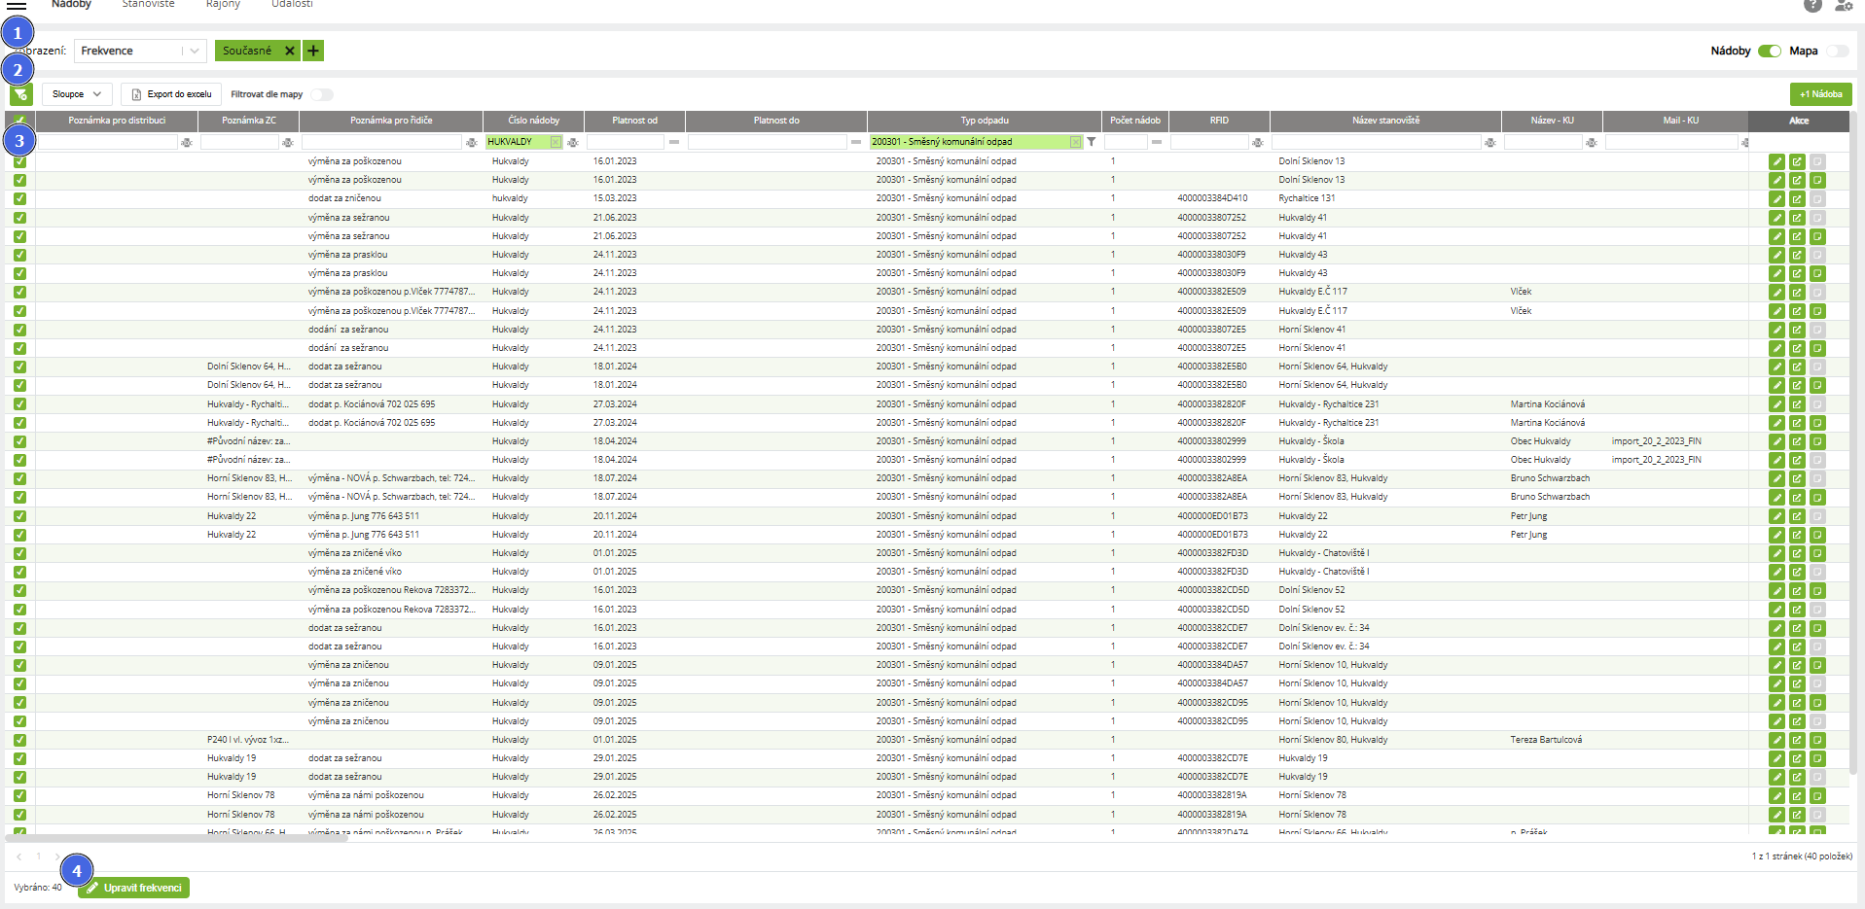Open filter operator icon for Poznámka pro řidiče
Screen dimensions: 1865x909
coord(472,143)
